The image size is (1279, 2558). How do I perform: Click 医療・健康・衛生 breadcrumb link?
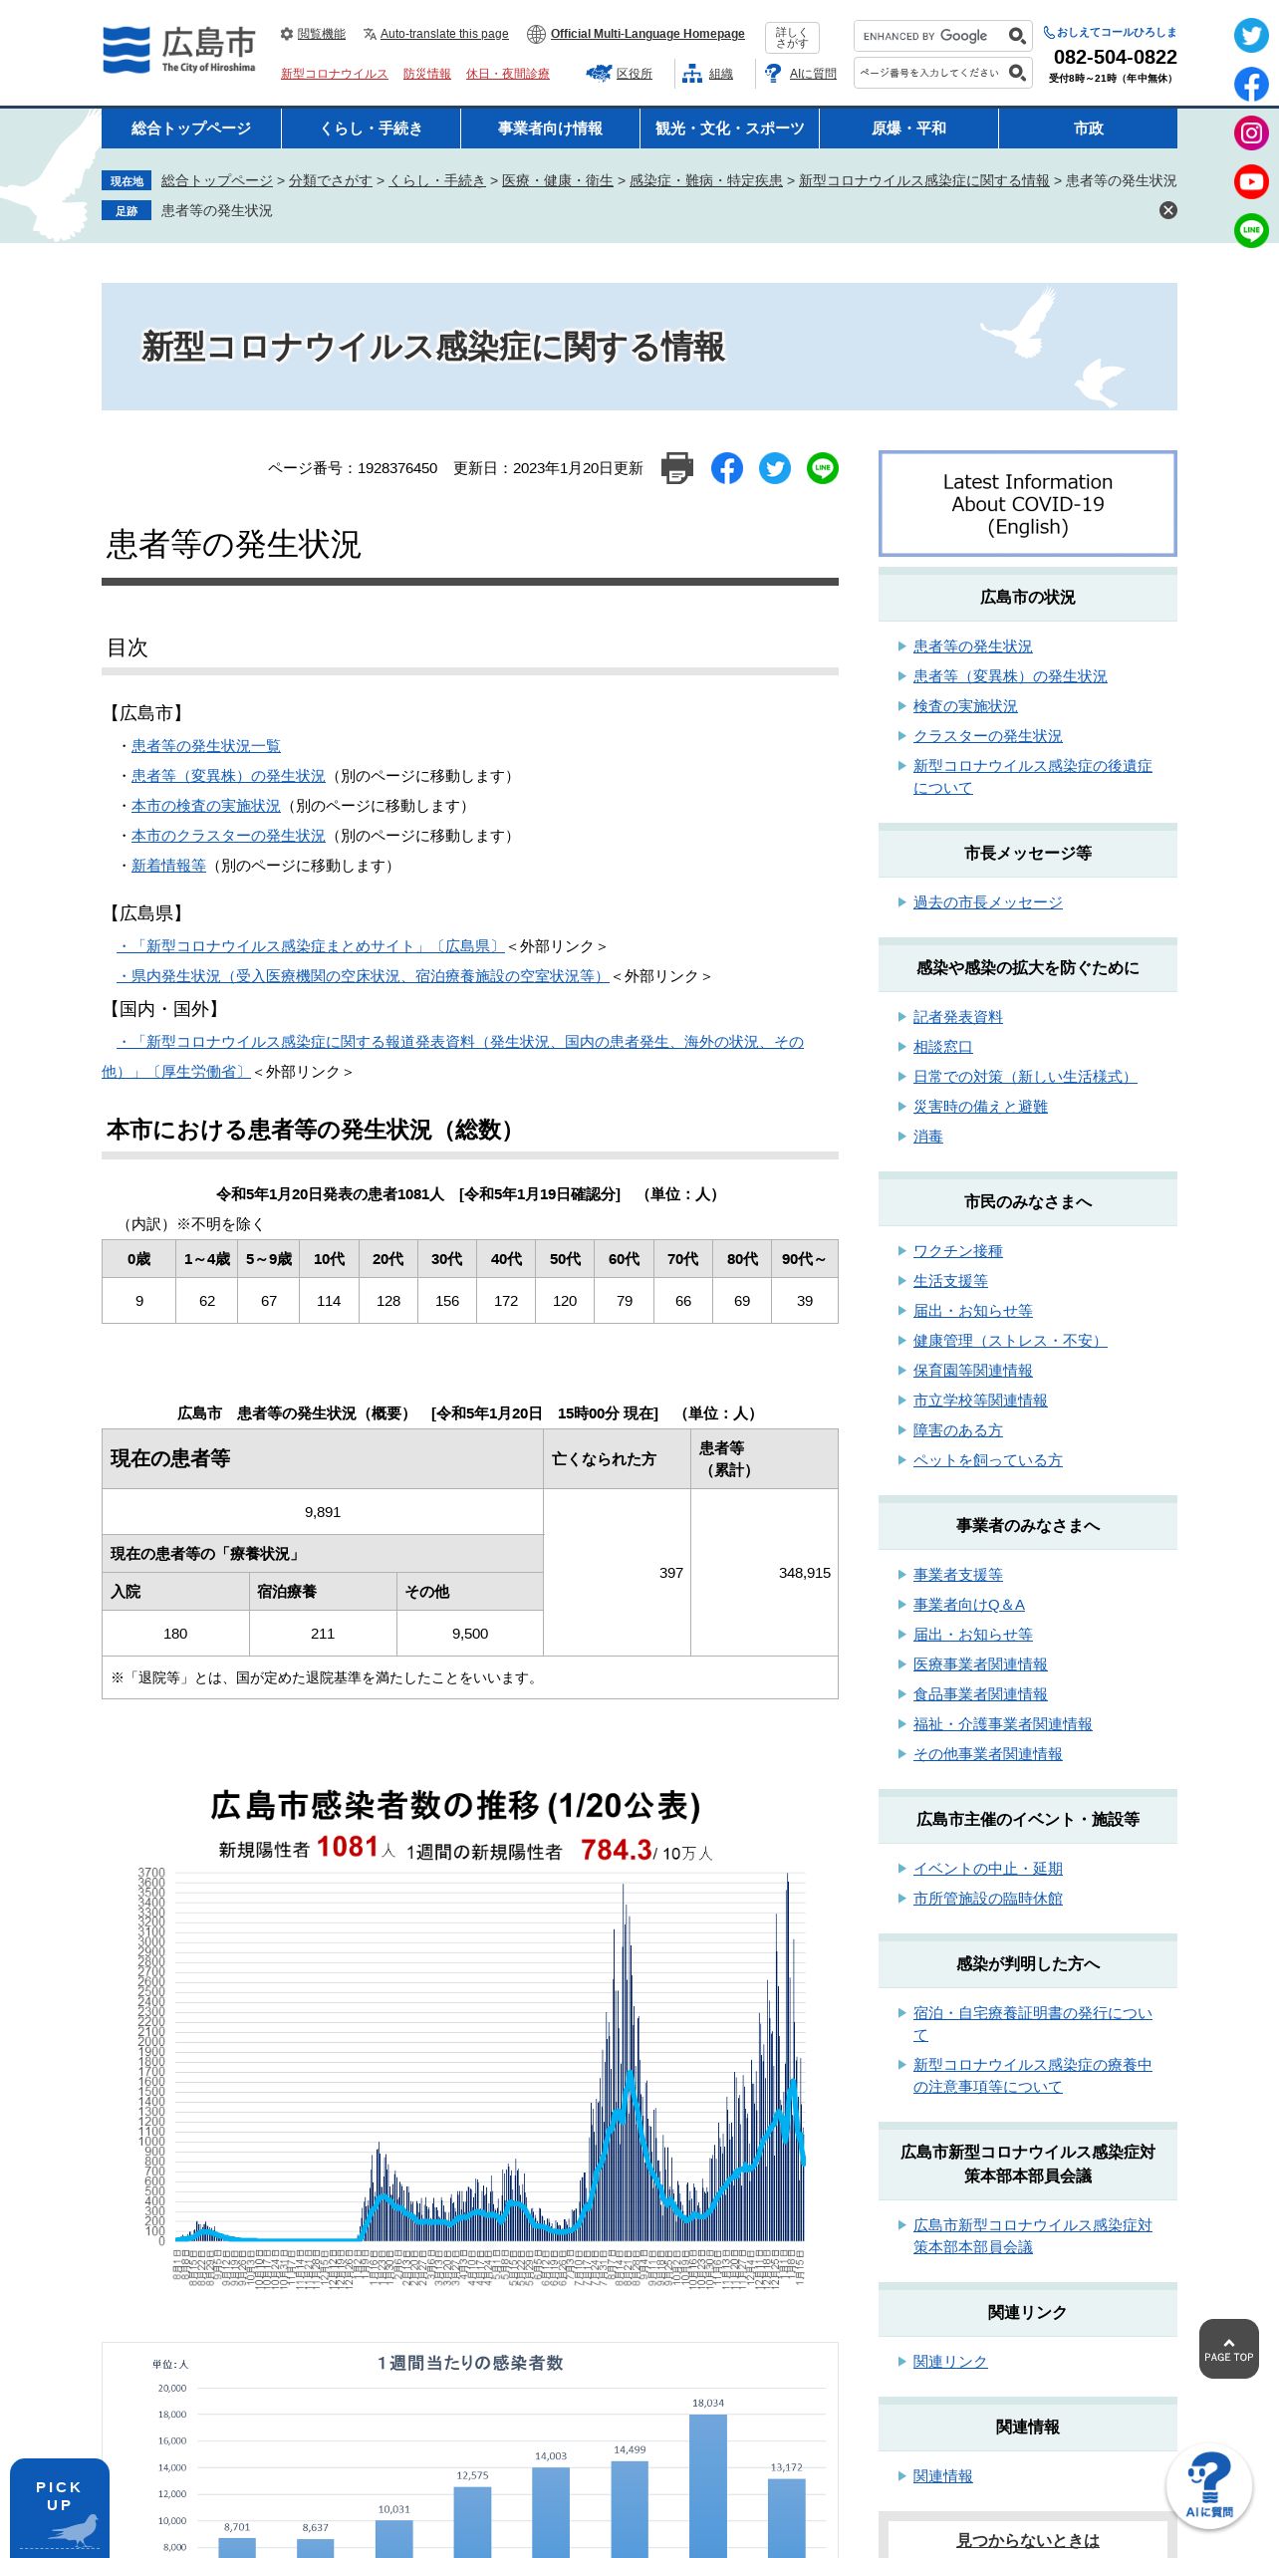[558, 180]
